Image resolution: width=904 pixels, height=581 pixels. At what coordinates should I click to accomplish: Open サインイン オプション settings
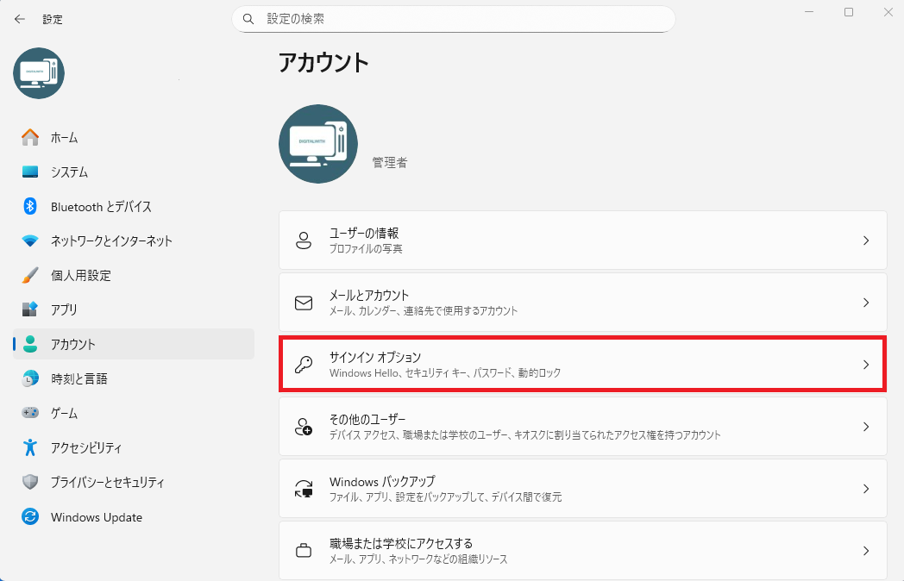[x=582, y=365]
